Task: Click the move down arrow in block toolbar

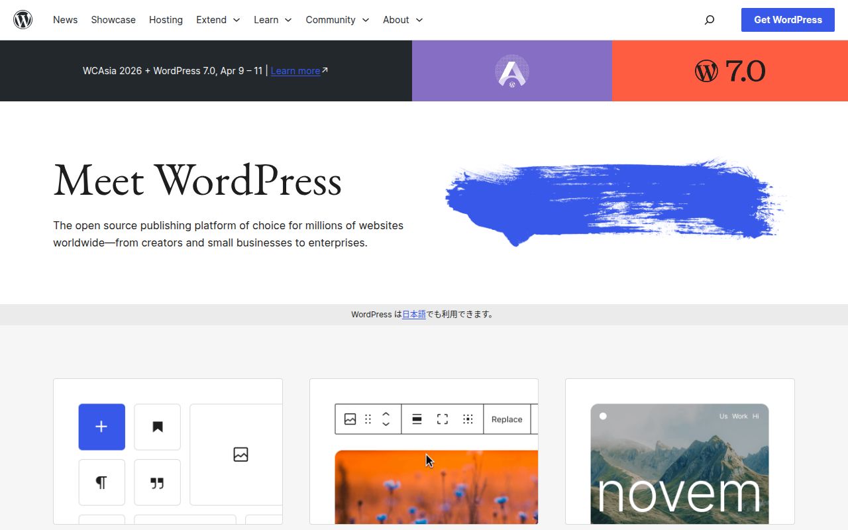Action: click(x=386, y=424)
